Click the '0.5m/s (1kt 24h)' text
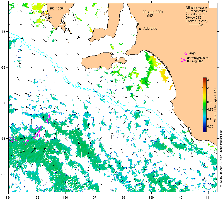 point(197,21)
